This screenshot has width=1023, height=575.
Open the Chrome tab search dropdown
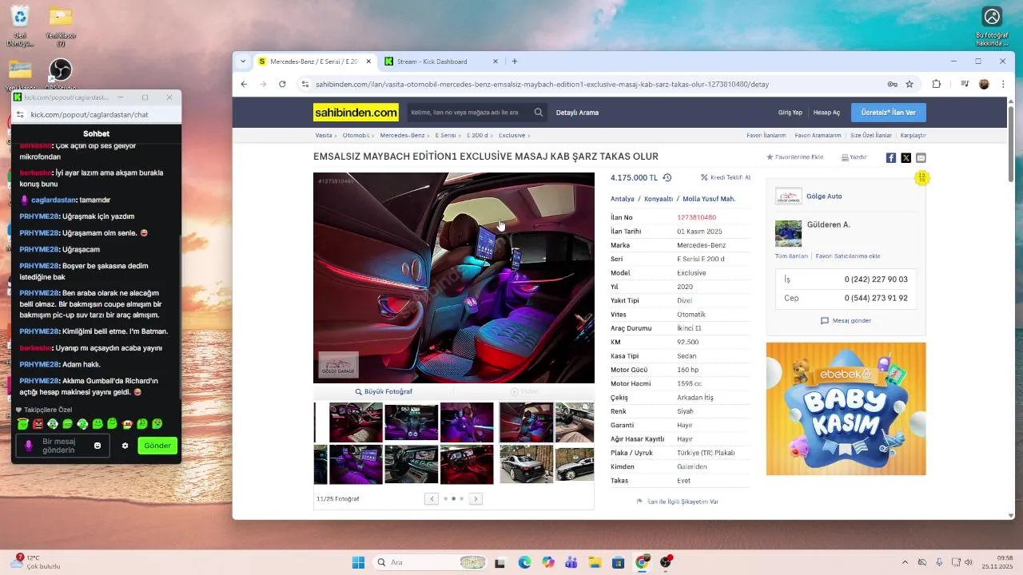click(x=243, y=61)
